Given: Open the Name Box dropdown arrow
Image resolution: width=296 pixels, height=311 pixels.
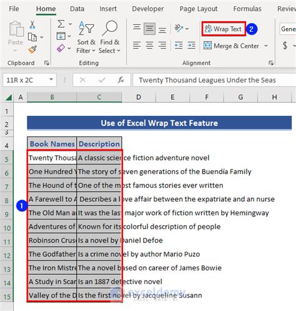Looking at the screenshot, I should click(51, 80).
